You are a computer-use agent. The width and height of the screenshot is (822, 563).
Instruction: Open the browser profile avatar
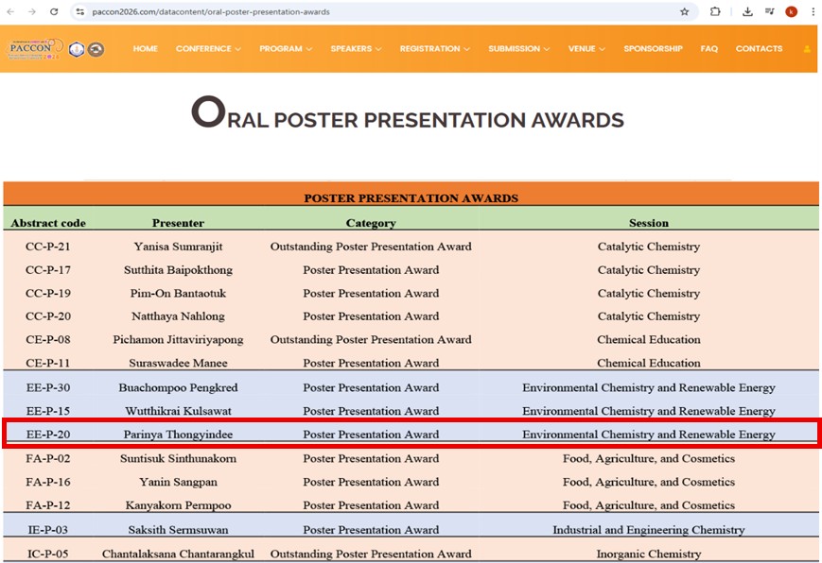[792, 11]
